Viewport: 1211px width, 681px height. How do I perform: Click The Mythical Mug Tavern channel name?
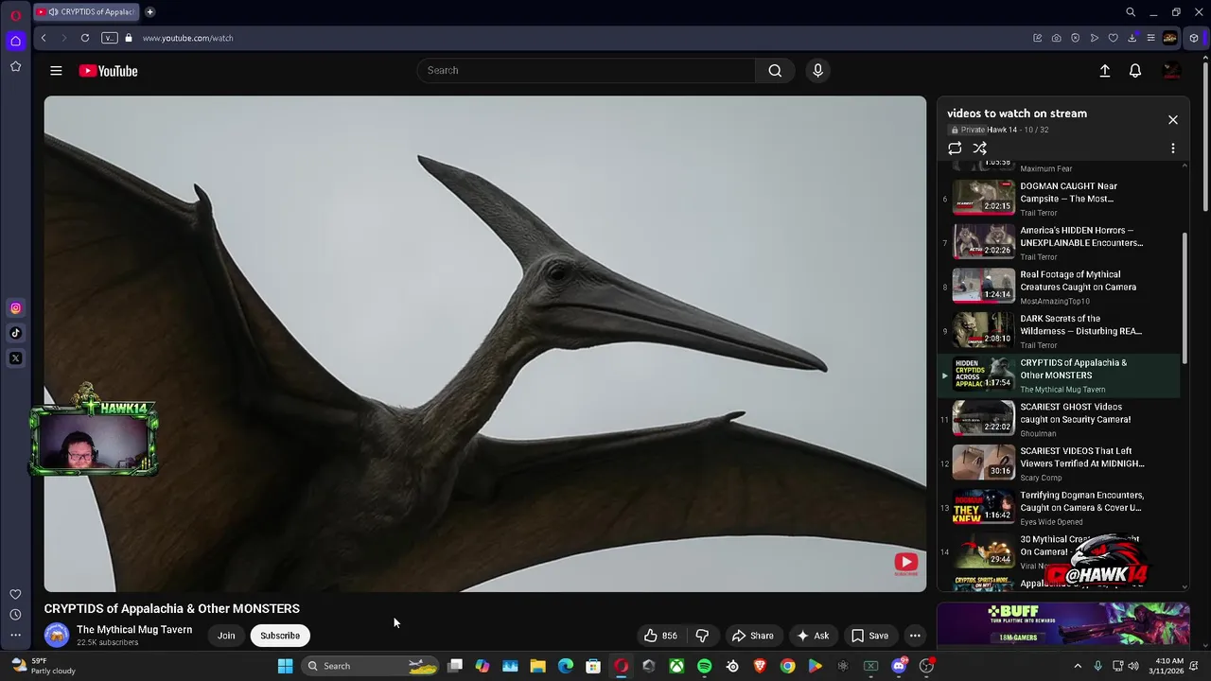[x=134, y=630]
